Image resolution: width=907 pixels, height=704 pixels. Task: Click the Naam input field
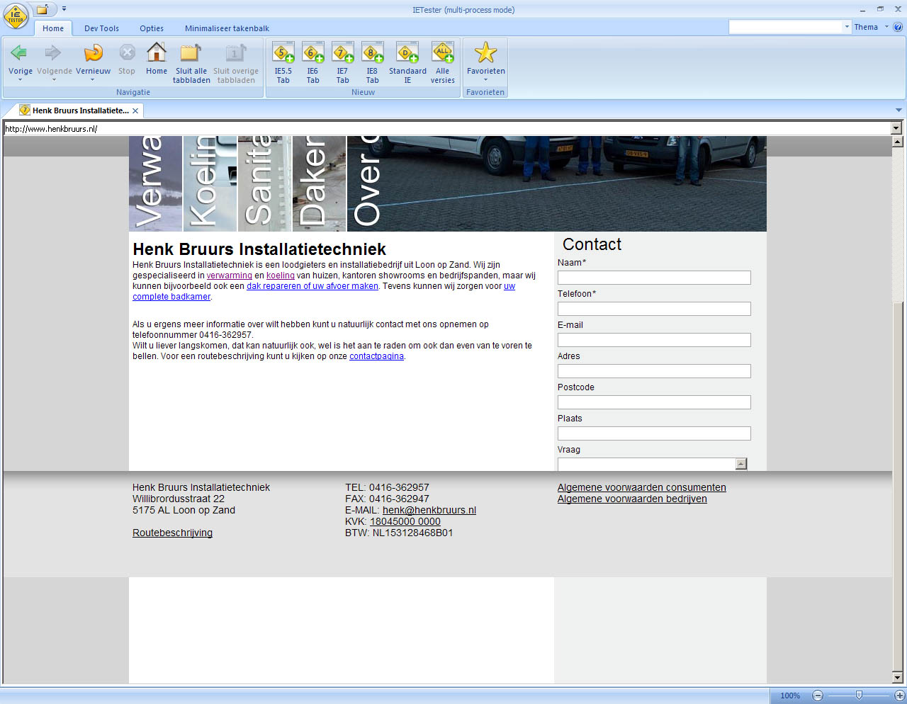[x=654, y=278]
